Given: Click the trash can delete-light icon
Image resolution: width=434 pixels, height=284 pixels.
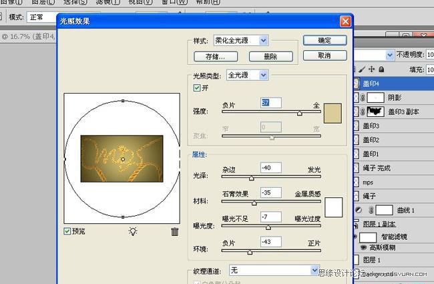Looking at the screenshot, I should 175,231.
